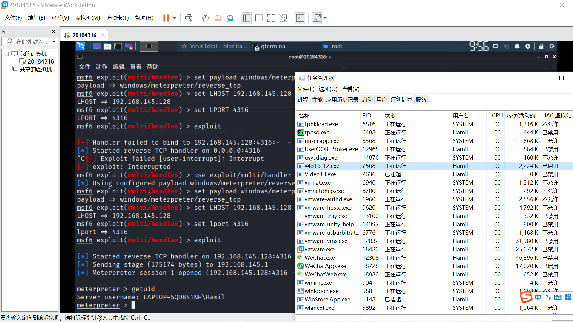
Task: Click Kali dragon application menu icon
Action: pos(81,46)
